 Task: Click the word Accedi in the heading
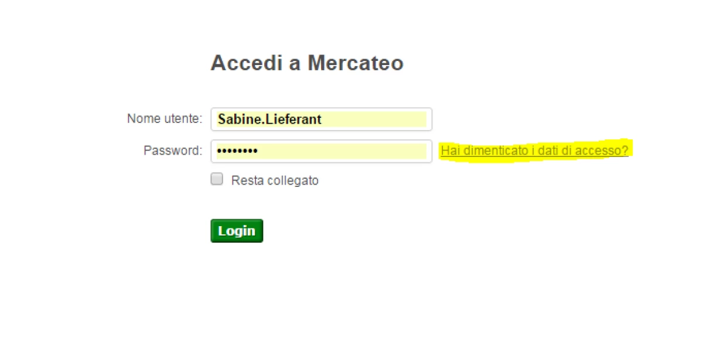(x=246, y=63)
